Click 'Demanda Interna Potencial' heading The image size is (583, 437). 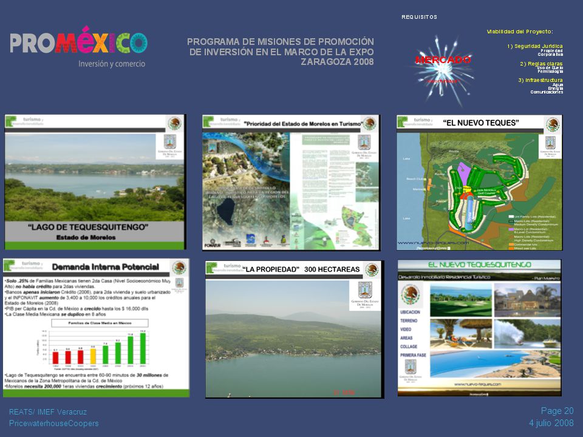point(105,267)
